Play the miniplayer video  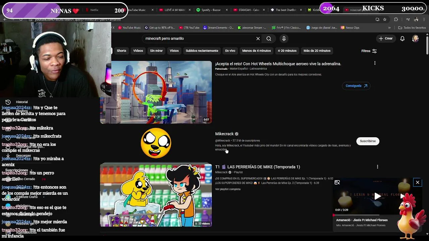click(x=377, y=196)
